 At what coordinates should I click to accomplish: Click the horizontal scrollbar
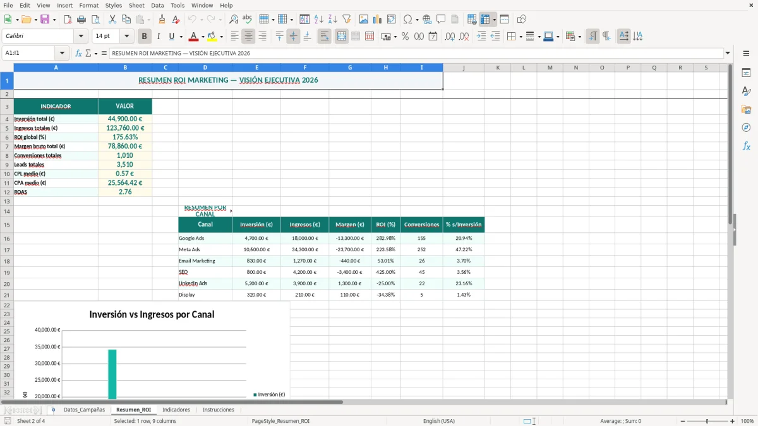coord(172,402)
